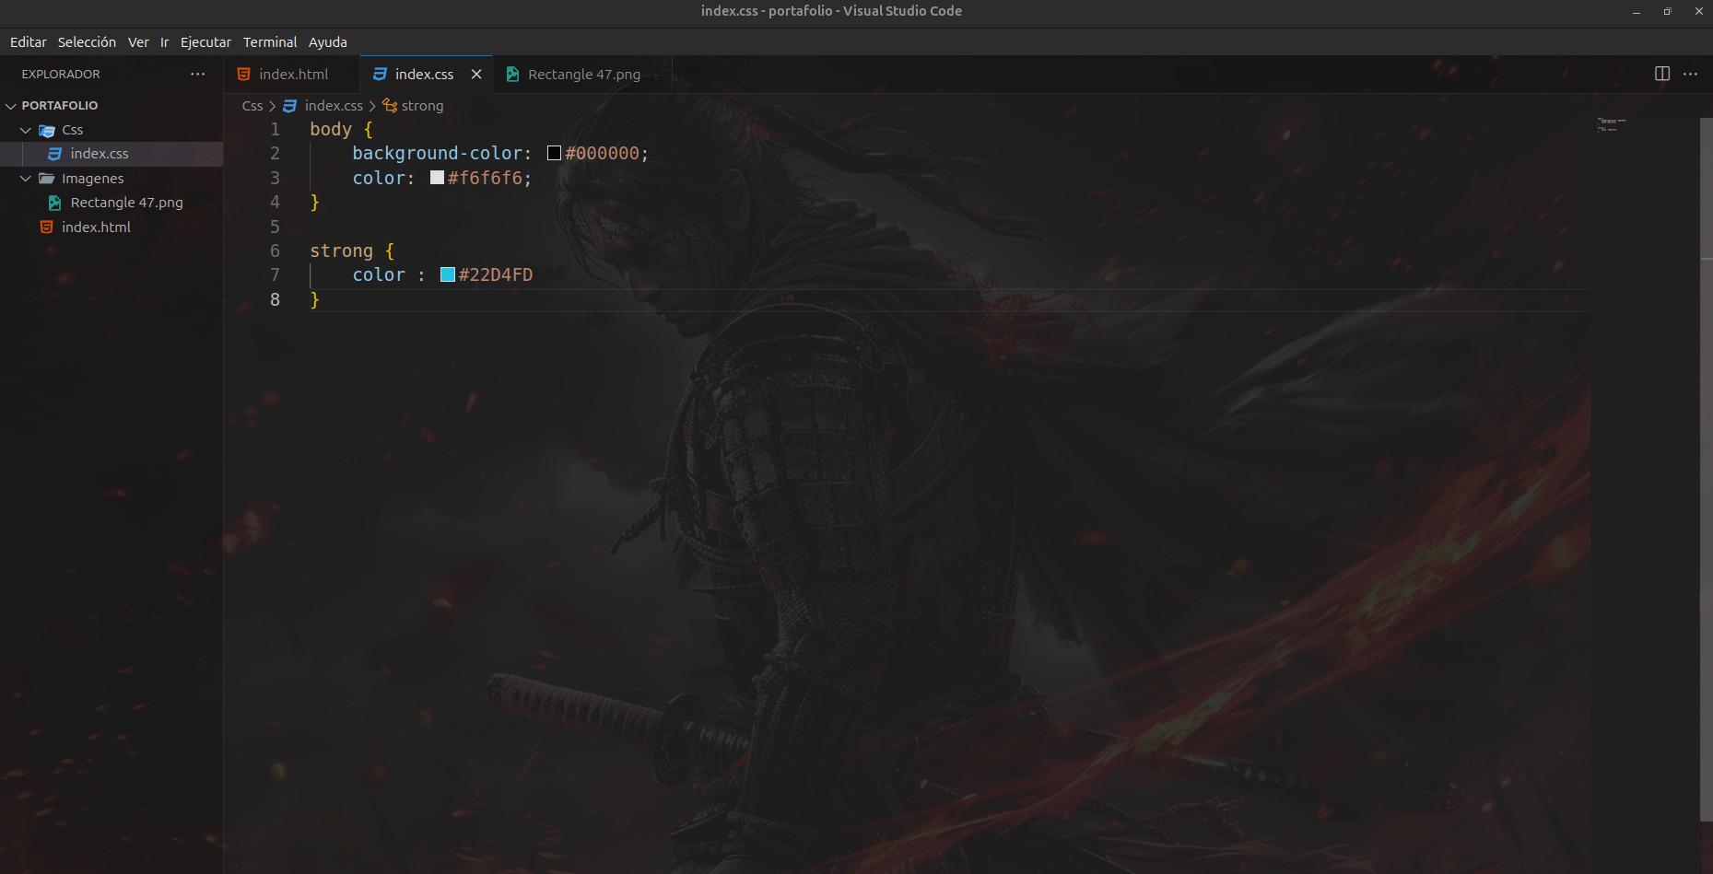Image resolution: width=1713 pixels, height=874 pixels.
Task: Click line number 5 in gutter
Action: tap(275, 227)
